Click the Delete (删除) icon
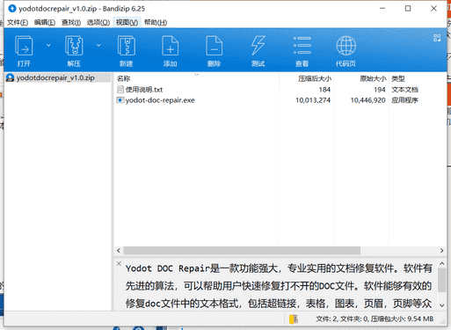Image resolution: width=451 pixels, height=330 pixels. (215, 46)
